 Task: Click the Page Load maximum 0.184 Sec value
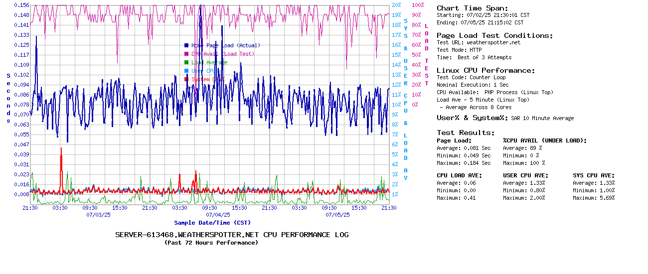(477, 163)
